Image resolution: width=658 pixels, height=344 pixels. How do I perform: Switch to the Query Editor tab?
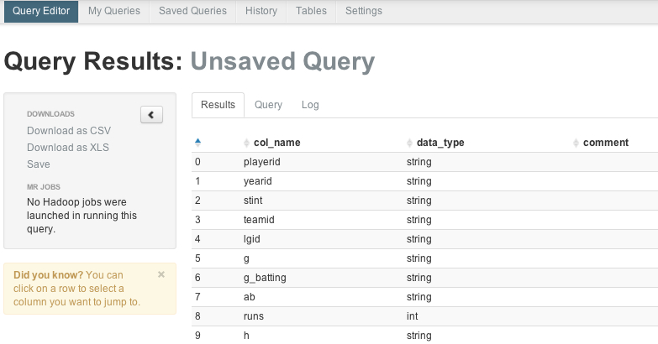41,11
